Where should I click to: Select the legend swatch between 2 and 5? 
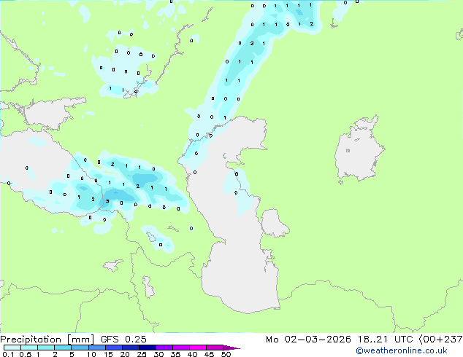[63, 348]
